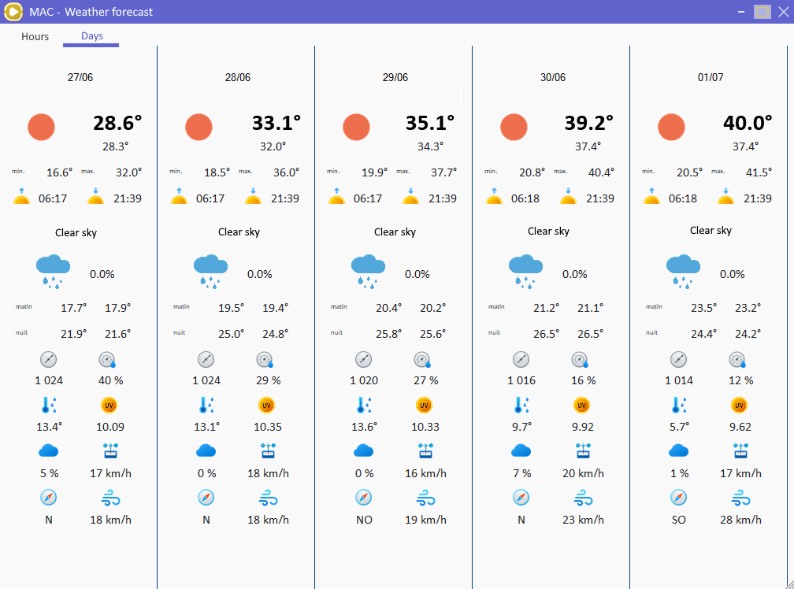Click the wind gust value 19 km/h
The width and height of the screenshot is (794, 589).
pos(425,520)
